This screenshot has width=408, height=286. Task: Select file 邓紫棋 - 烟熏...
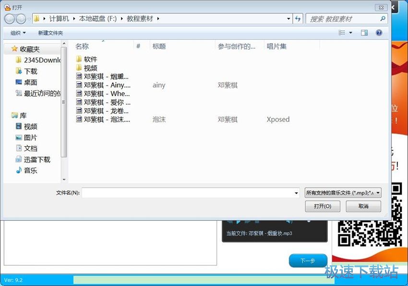point(102,76)
